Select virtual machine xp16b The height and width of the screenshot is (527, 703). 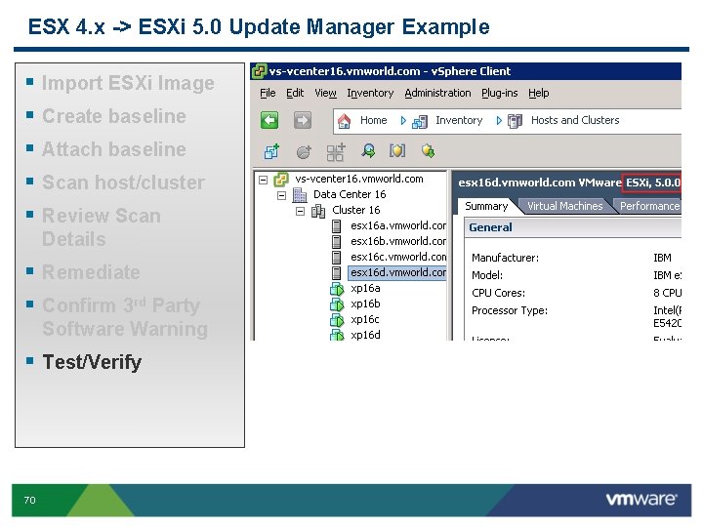coord(365,304)
